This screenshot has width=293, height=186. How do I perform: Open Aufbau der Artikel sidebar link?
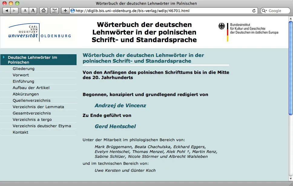31,88
